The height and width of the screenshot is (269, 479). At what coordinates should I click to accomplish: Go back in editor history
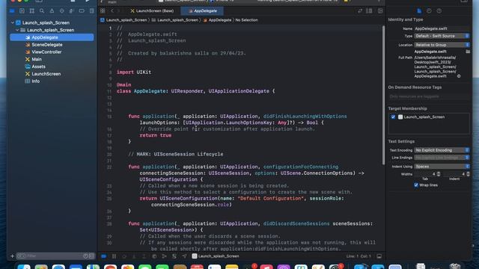coord(112,11)
